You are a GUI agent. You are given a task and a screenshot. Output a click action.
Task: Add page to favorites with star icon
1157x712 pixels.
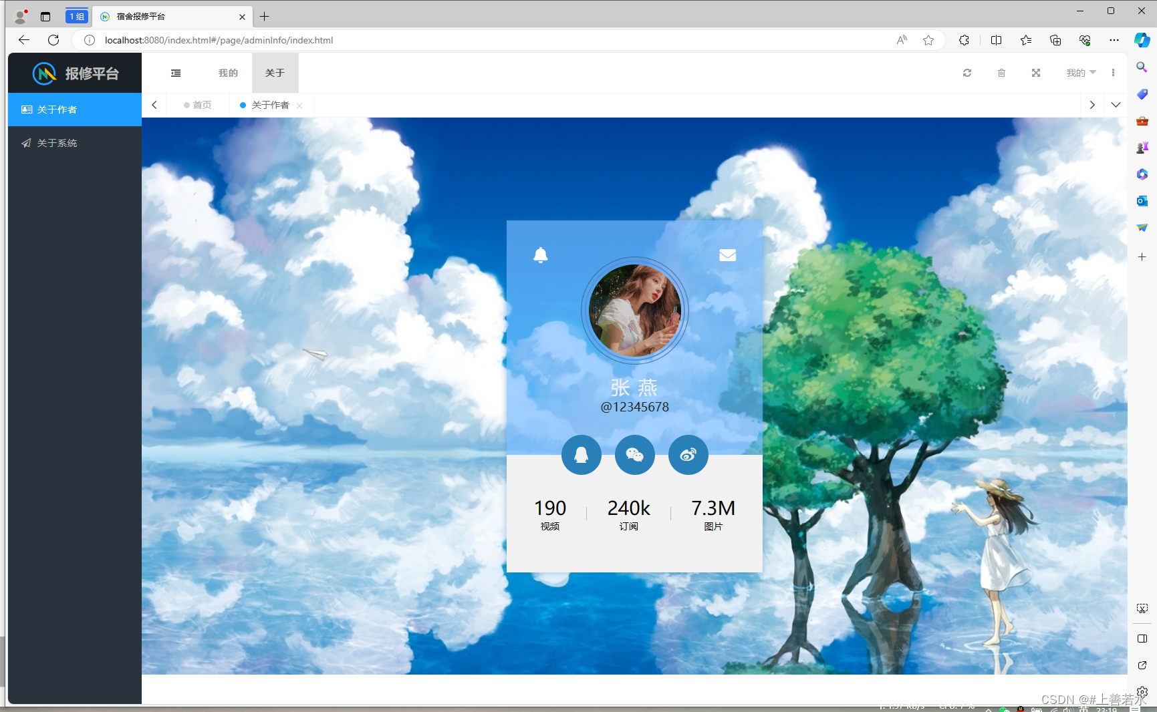[928, 40]
